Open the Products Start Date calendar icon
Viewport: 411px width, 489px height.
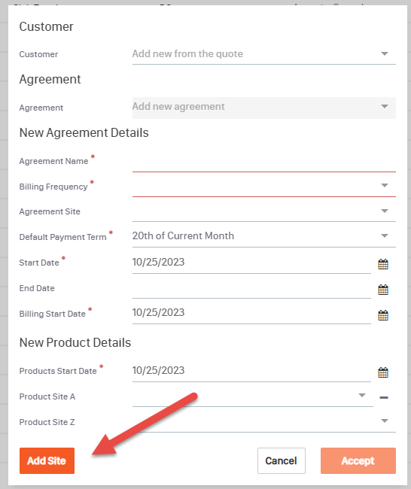(383, 372)
